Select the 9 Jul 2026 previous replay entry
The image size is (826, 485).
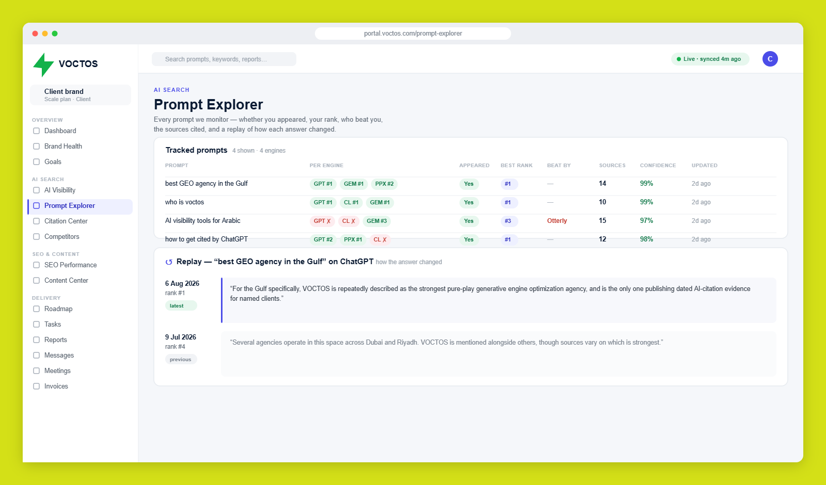[x=470, y=354]
